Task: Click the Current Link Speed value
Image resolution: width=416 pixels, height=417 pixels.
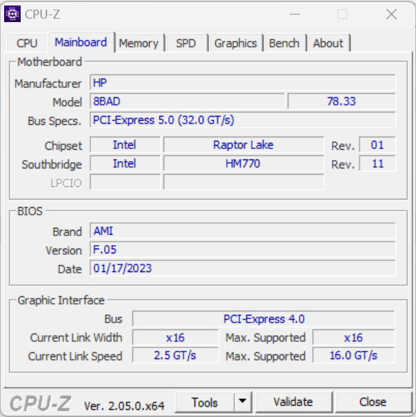Action: click(x=175, y=356)
